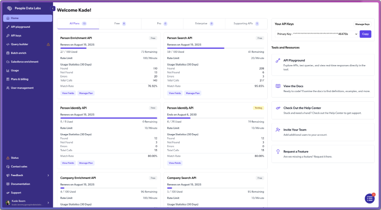Image resolution: width=381 pixels, height=210 pixels.
Task: Collapse the sidebar with the chevron button
Action: tap(53, 8)
